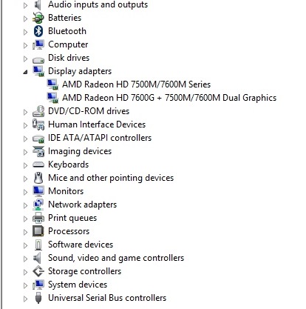Click the Universal Serial Bus controllers plug icon
306x309 pixels.
pos(38,298)
